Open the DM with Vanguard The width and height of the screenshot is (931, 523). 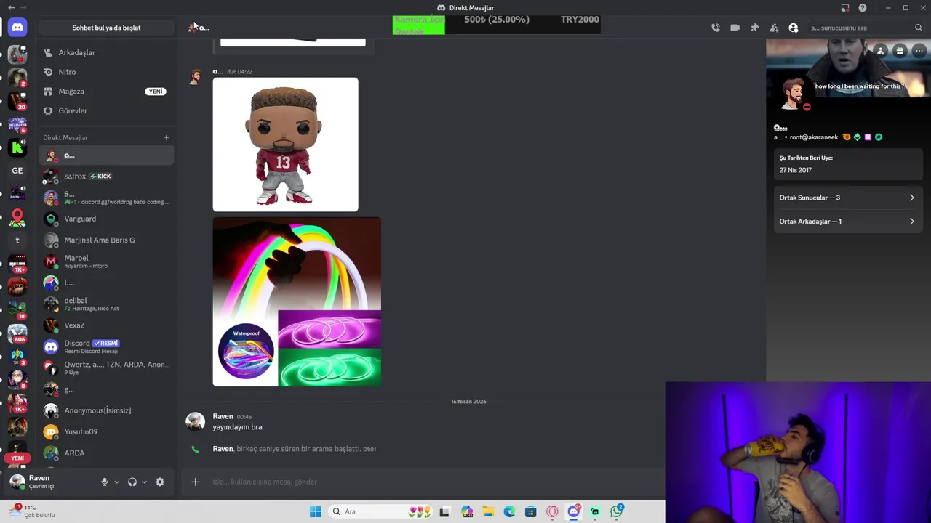pyautogui.click(x=106, y=219)
